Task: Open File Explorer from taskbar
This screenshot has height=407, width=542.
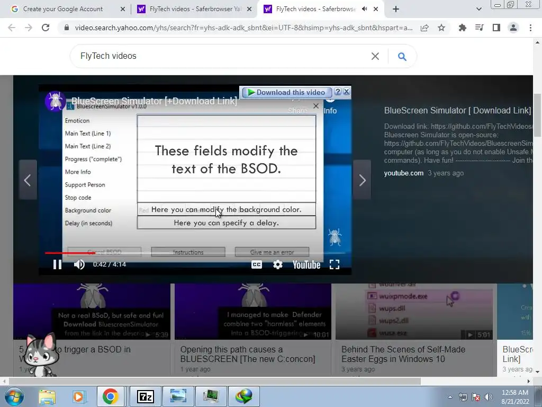Action: (47, 396)
